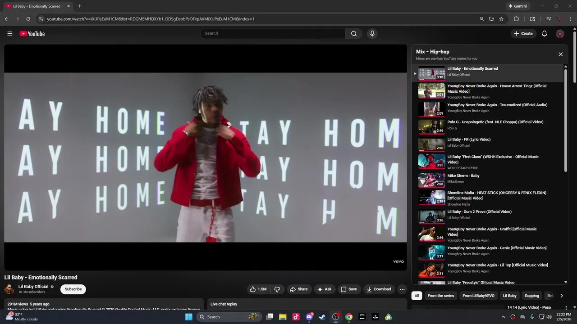This screenshot has height=324, width=577.
Task: Select the Rapping chip
Action: tap(532, 296)
